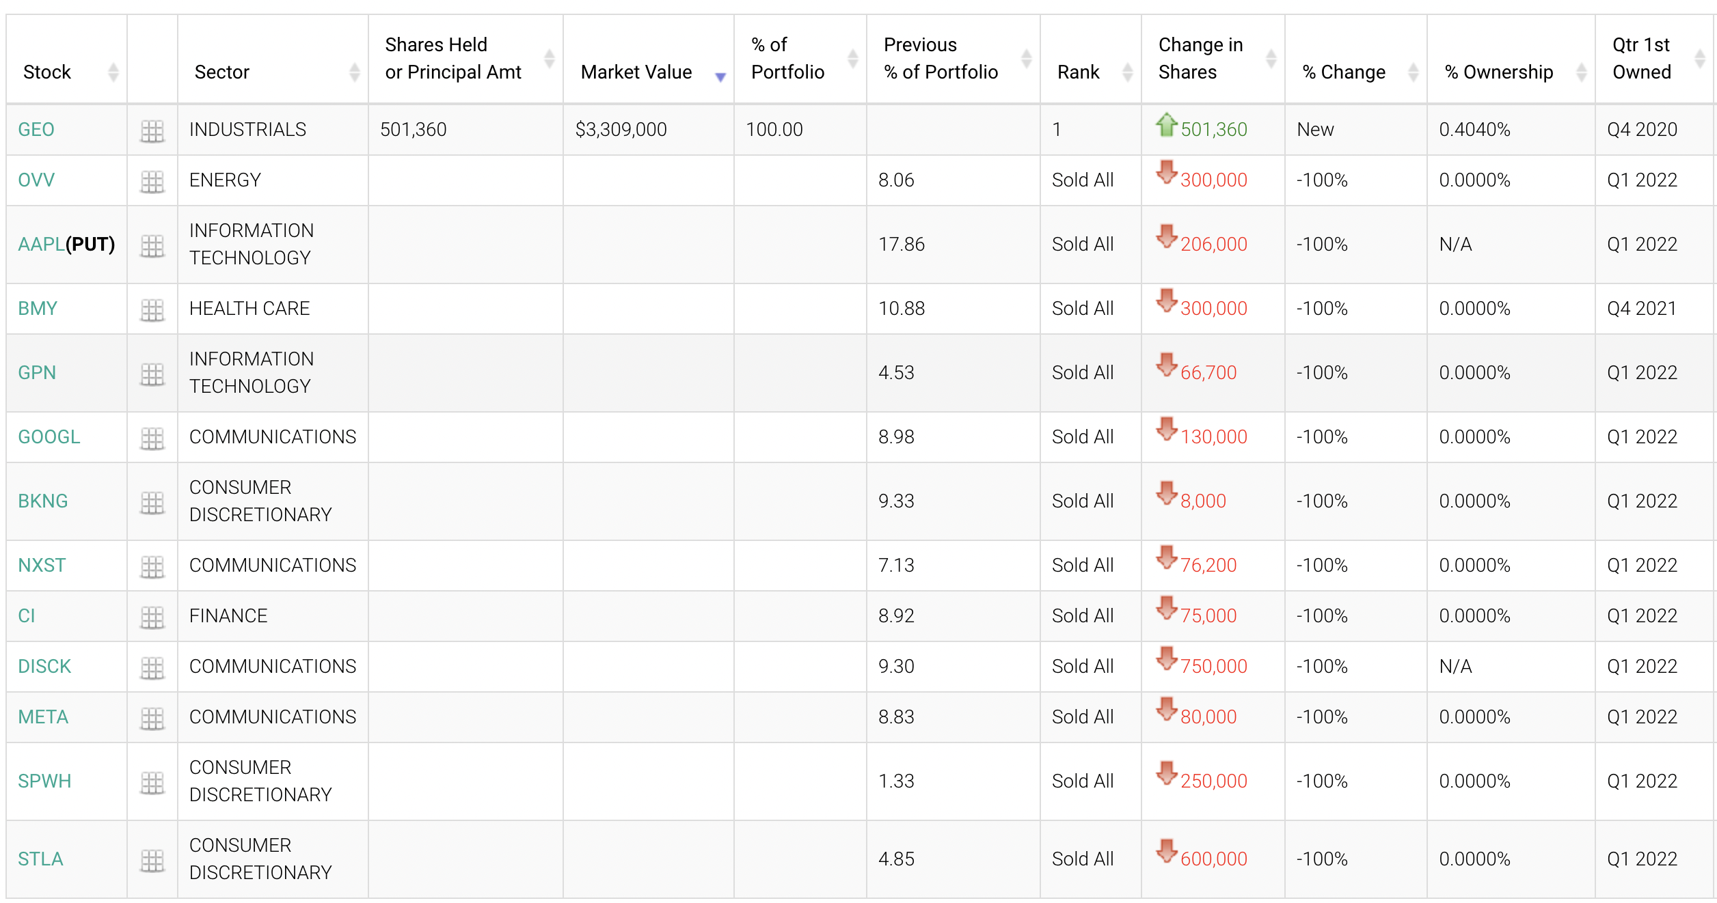
Task: Open the SPWH ticker link
Action: pyautogui.click(x=44, y=781)
